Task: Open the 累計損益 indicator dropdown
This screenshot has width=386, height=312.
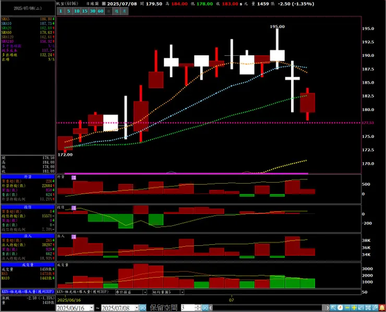Action: click(x=145, y=292)
